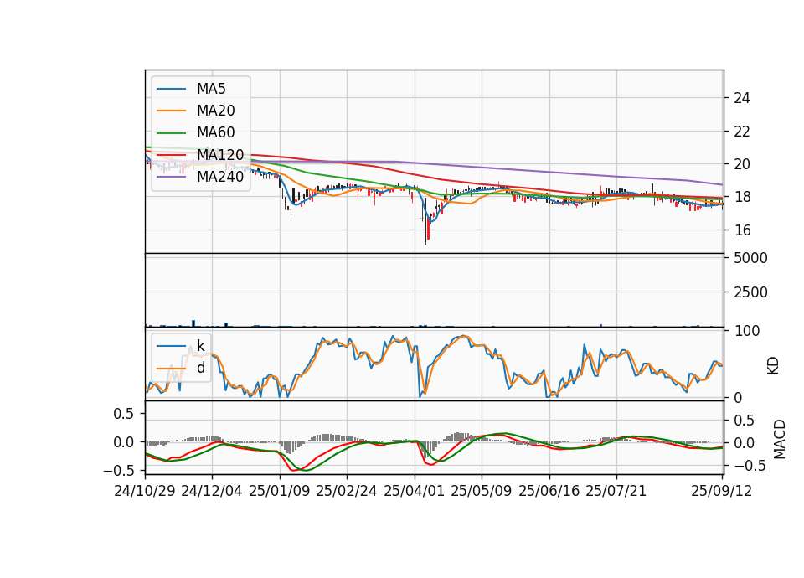The image size is (804, 578).
Task: Click the price axis tick value 20
Action: coord(741,164)
